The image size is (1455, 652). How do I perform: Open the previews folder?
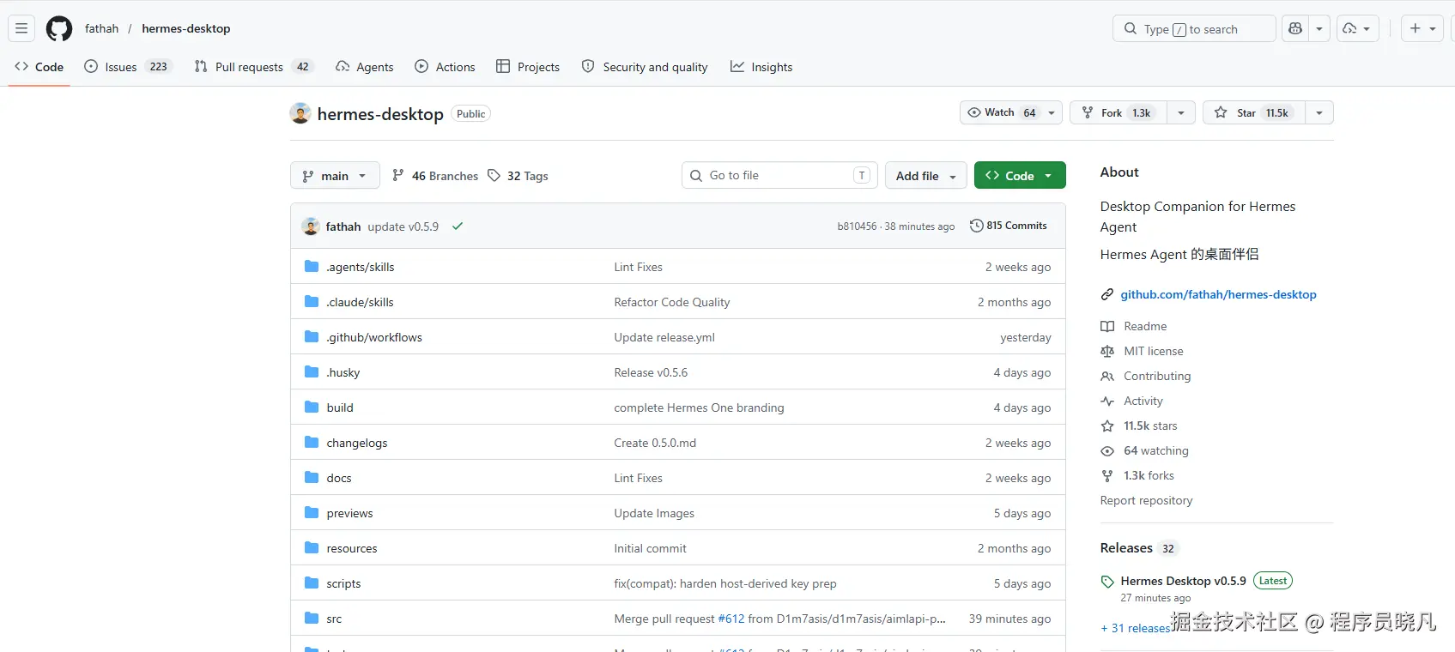point(350,513)
